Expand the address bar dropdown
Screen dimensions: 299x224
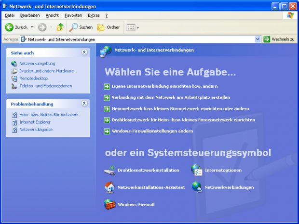pos(258,40)
